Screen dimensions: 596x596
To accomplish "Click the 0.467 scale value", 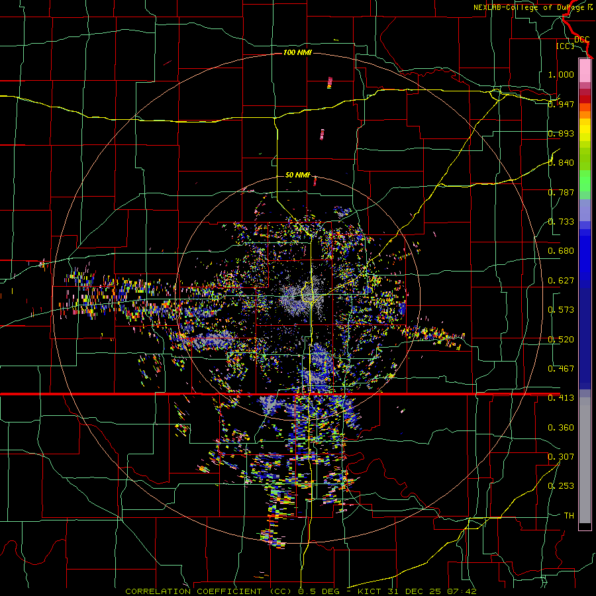I will pyautogui.click(x=561, y=369).
